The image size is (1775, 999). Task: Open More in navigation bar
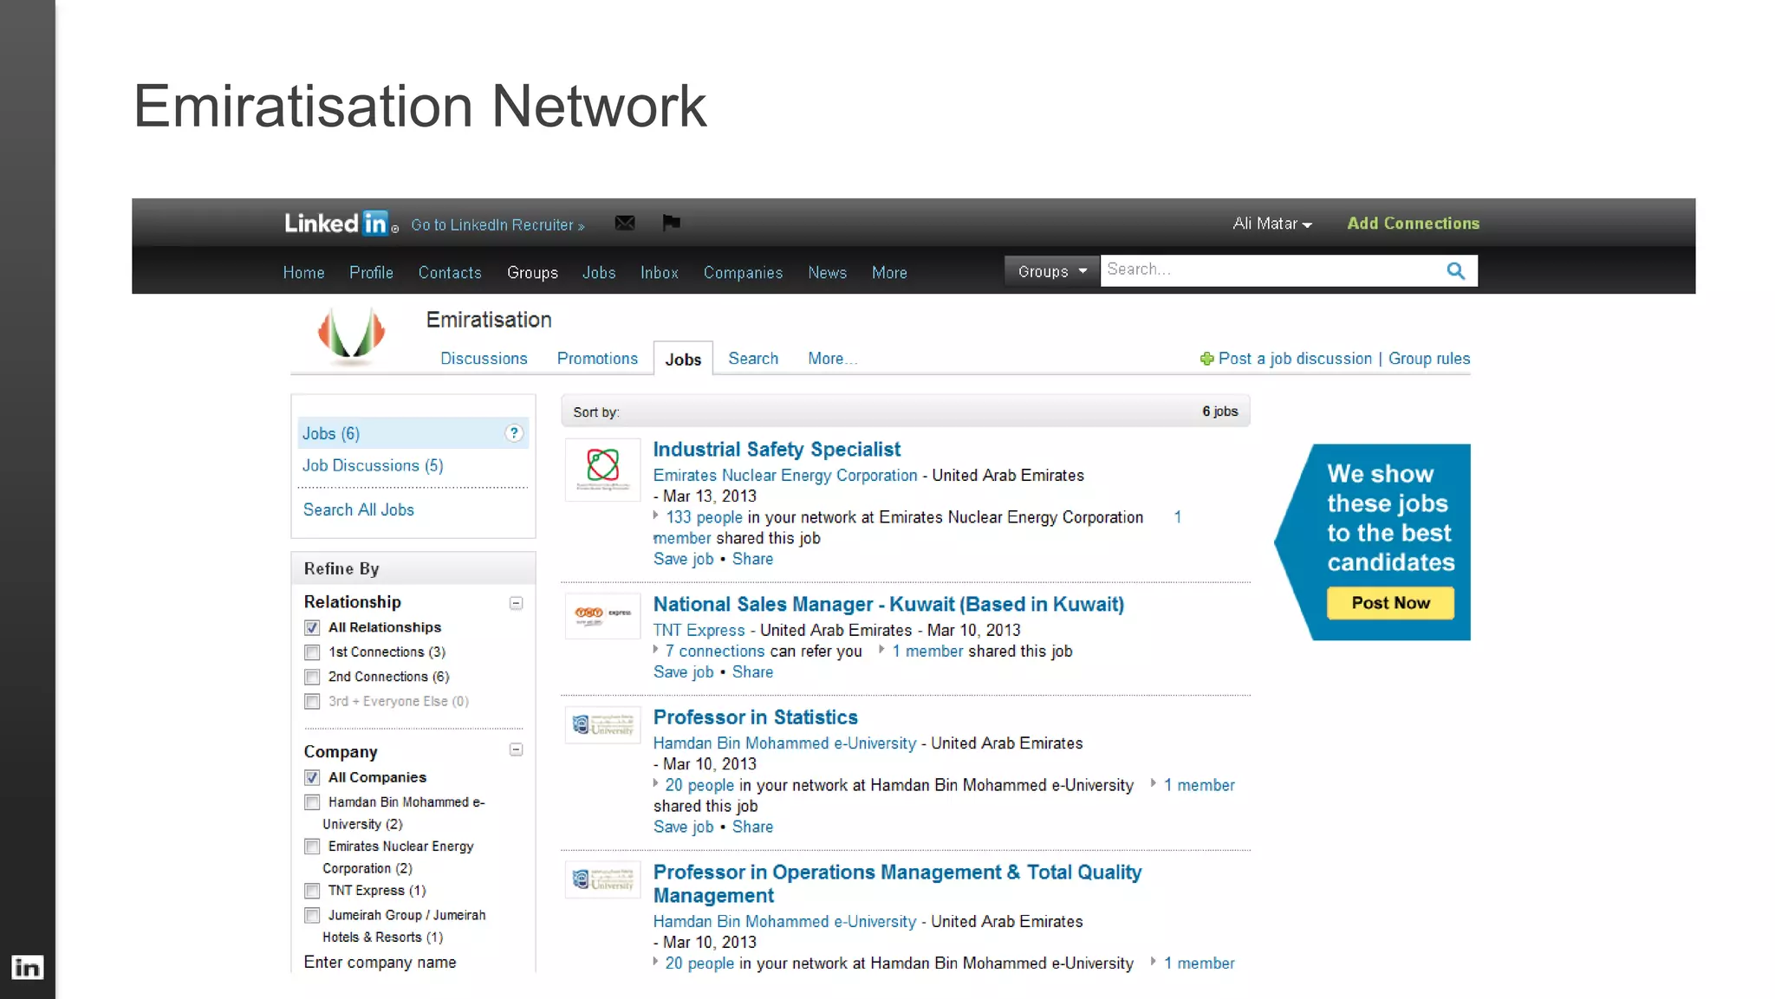[x=889, y=272]
